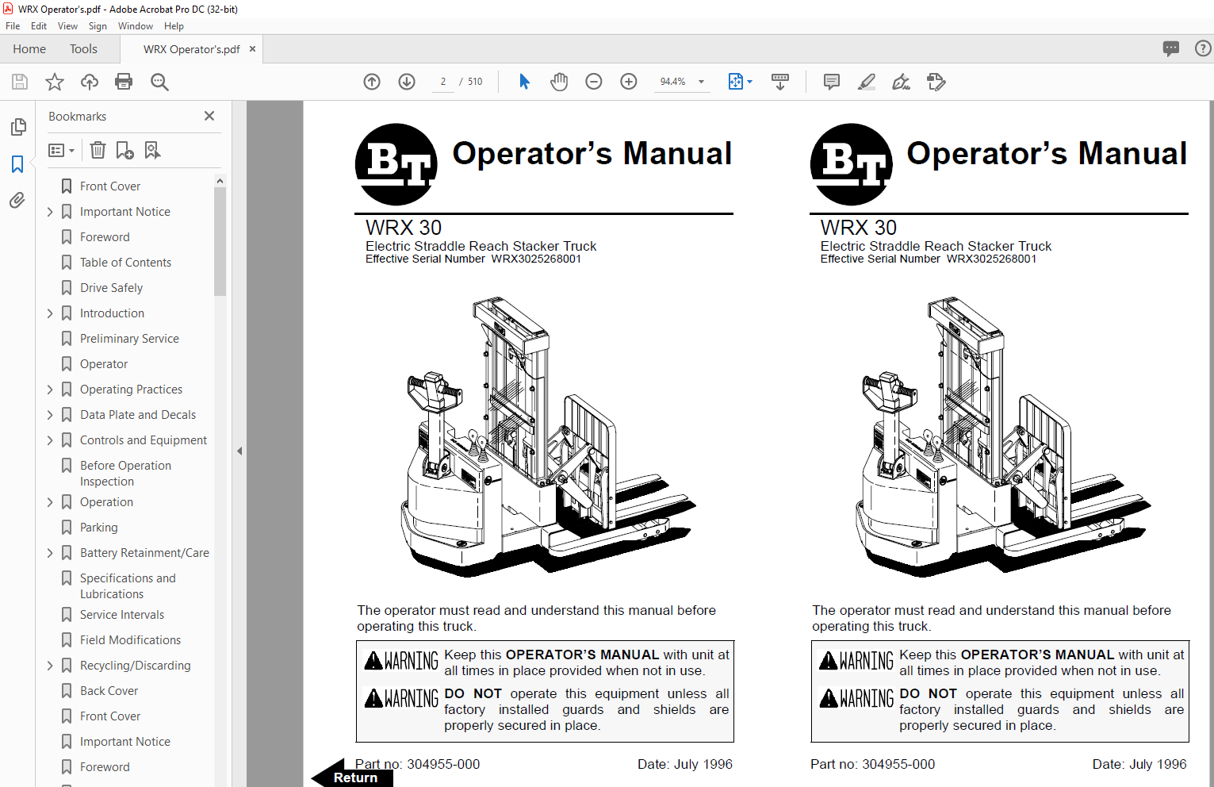
Task: Close the Bookmarks panel
Action: click(209, 116)
